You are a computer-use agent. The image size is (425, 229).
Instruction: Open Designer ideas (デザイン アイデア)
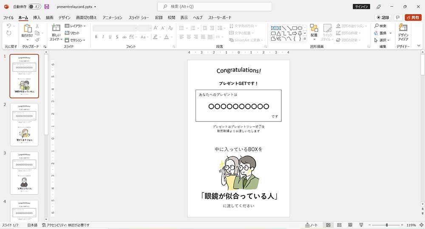(403, 32)
